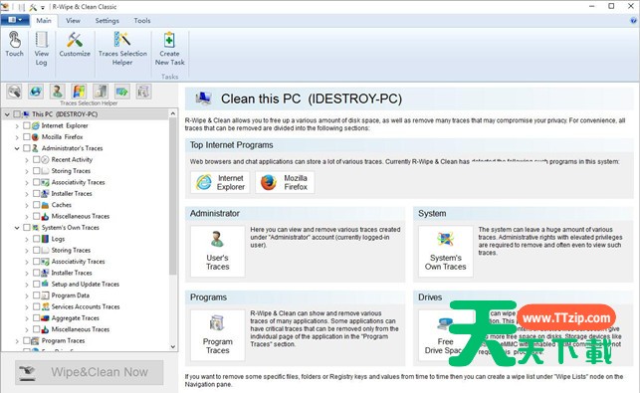The width and height of the screenshot is (640, 393).
Task: Click the magnifier helper icon above the tree
Action: (x=14, y=92)
